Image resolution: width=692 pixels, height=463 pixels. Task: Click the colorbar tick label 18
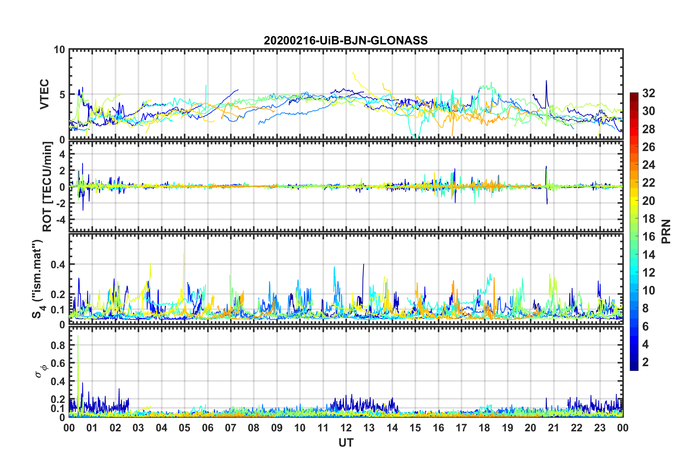649,219
